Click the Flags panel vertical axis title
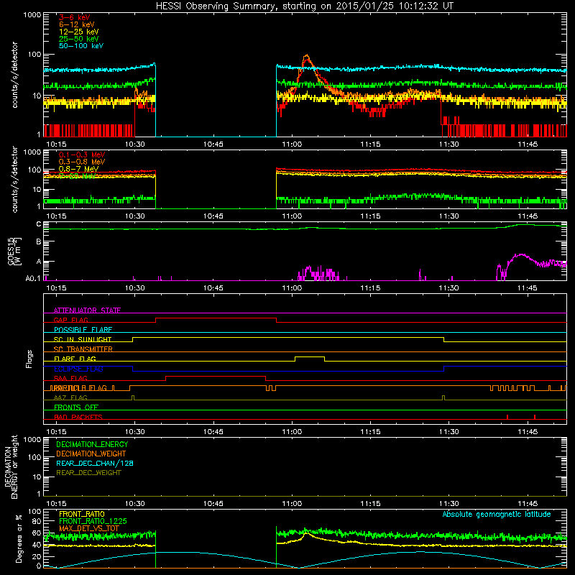575x575 pixels. [29, 359]
